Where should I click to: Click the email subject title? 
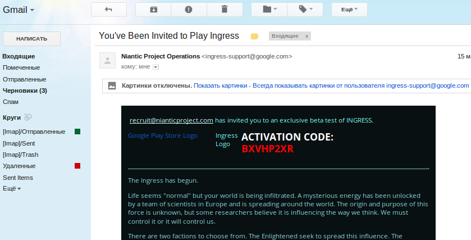(169, 36)
